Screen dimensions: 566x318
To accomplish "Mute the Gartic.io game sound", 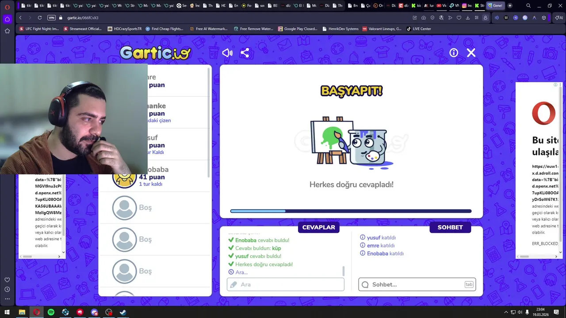I will click(x=227, y=53).
